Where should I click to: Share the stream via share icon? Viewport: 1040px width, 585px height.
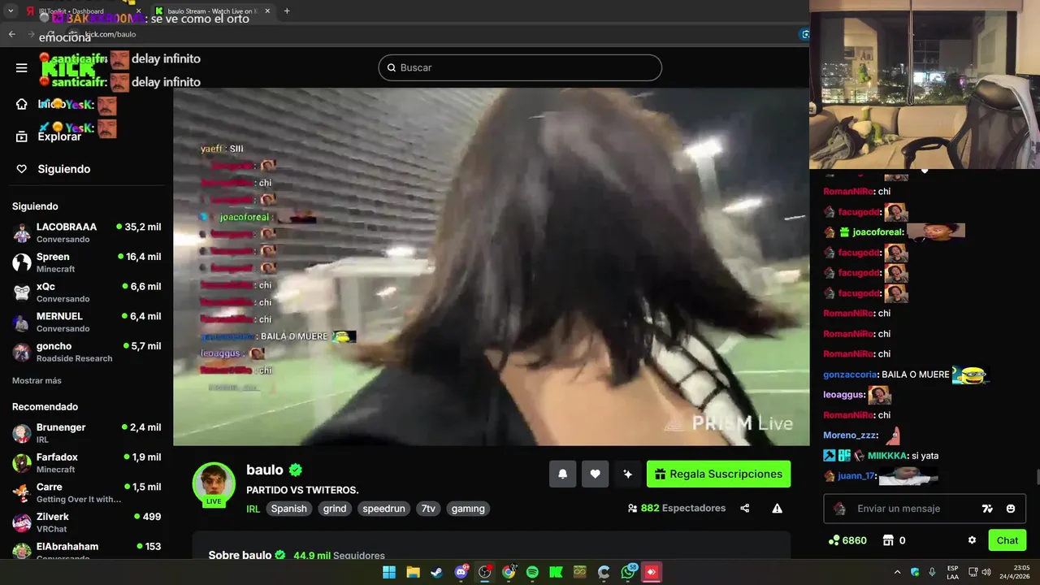[745, 509]
